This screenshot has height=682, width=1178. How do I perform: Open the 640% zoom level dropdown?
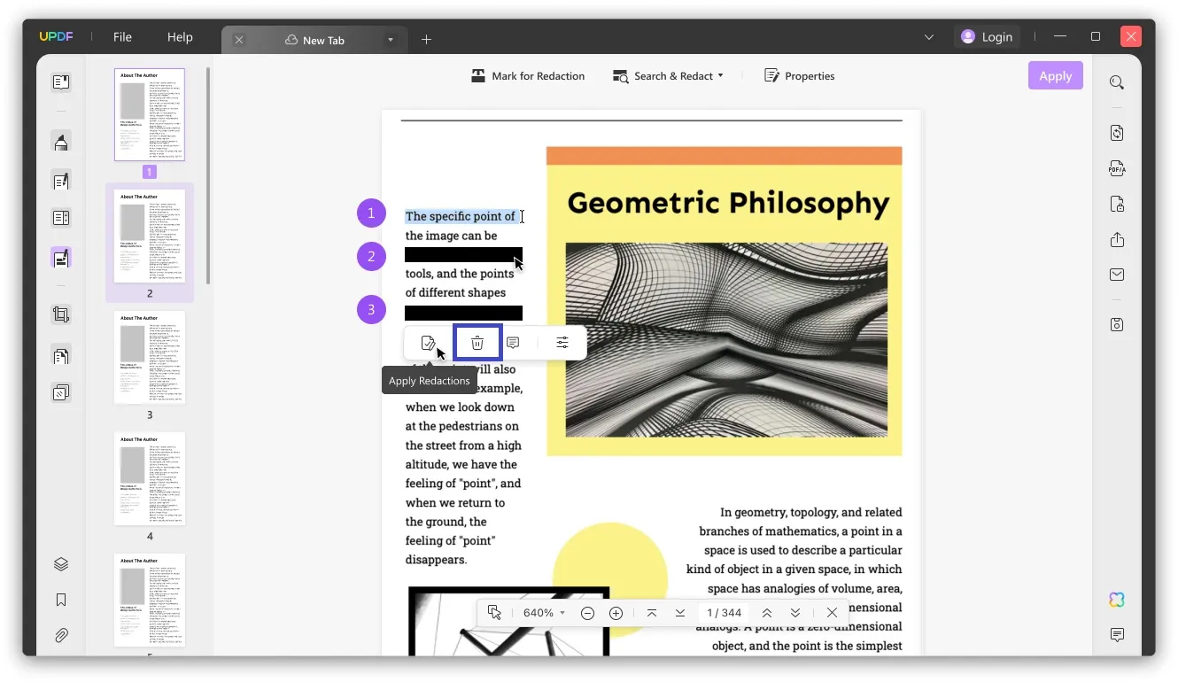544,613
